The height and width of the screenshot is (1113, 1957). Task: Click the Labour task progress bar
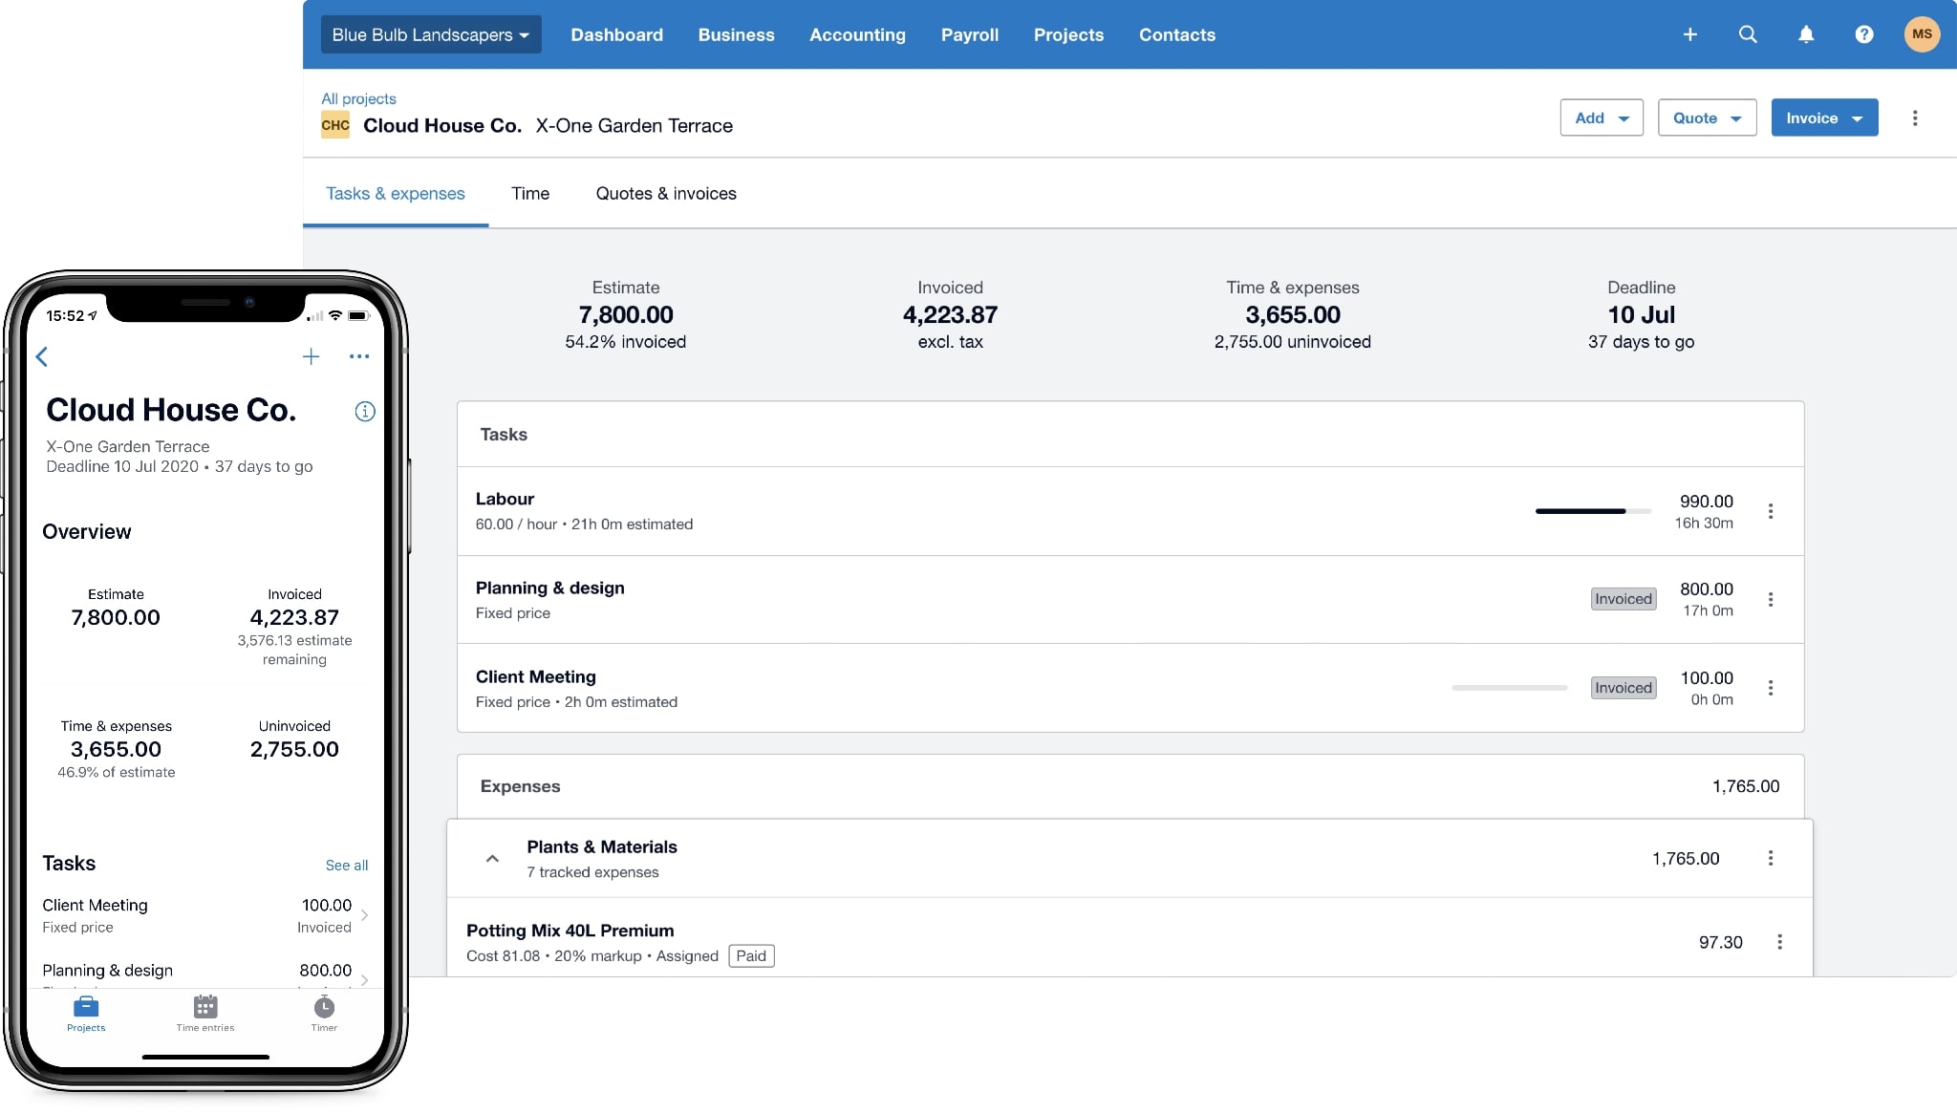(1590, 511)
